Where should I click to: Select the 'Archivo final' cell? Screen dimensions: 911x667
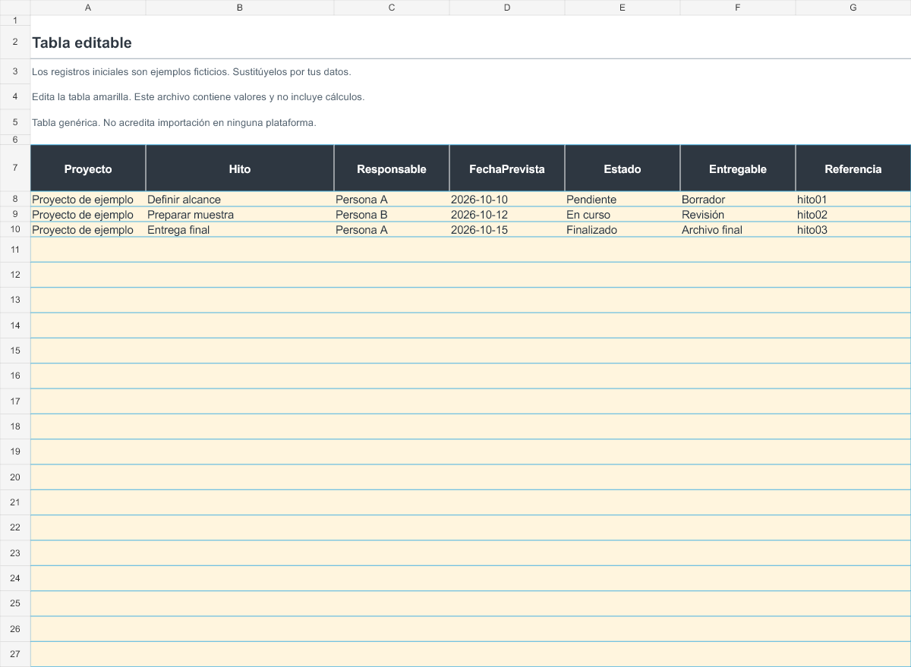738,230
